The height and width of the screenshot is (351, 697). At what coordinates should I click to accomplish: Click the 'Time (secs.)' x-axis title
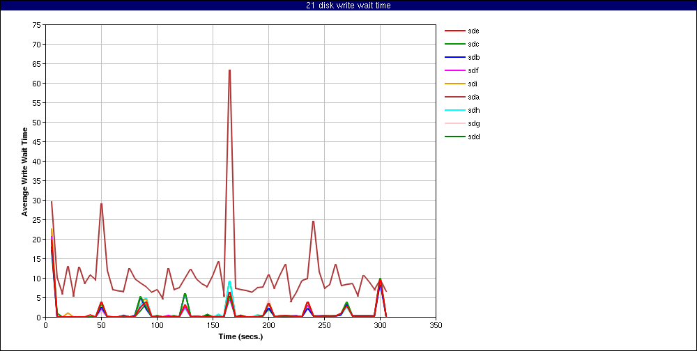(240, 336)
